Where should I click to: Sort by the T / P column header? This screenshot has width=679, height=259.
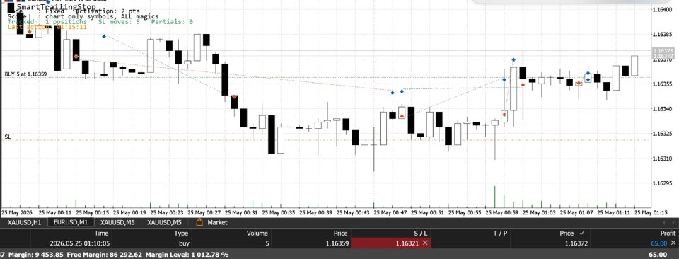coord(500,233)
